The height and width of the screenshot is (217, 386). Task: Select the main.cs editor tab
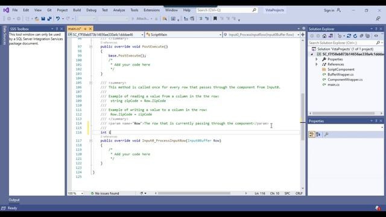(x=75, y=29)
